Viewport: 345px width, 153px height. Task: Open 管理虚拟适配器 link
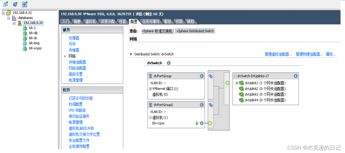tap(278, 54)
